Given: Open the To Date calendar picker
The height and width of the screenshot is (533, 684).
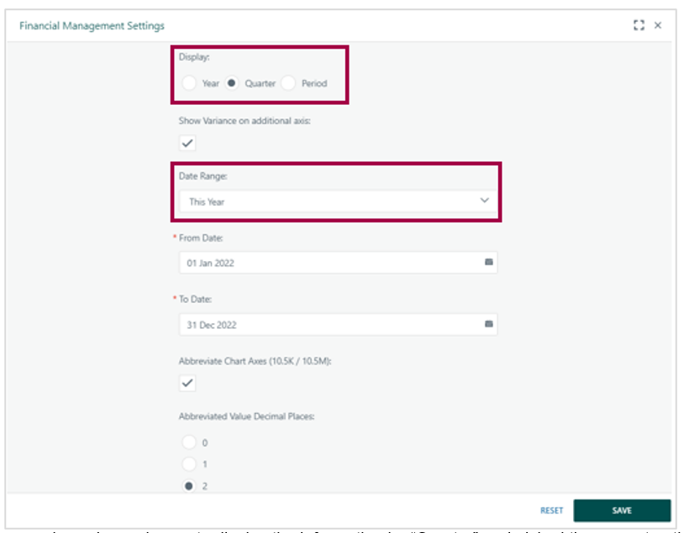Looking at the screenshot, I should point(488,324).
